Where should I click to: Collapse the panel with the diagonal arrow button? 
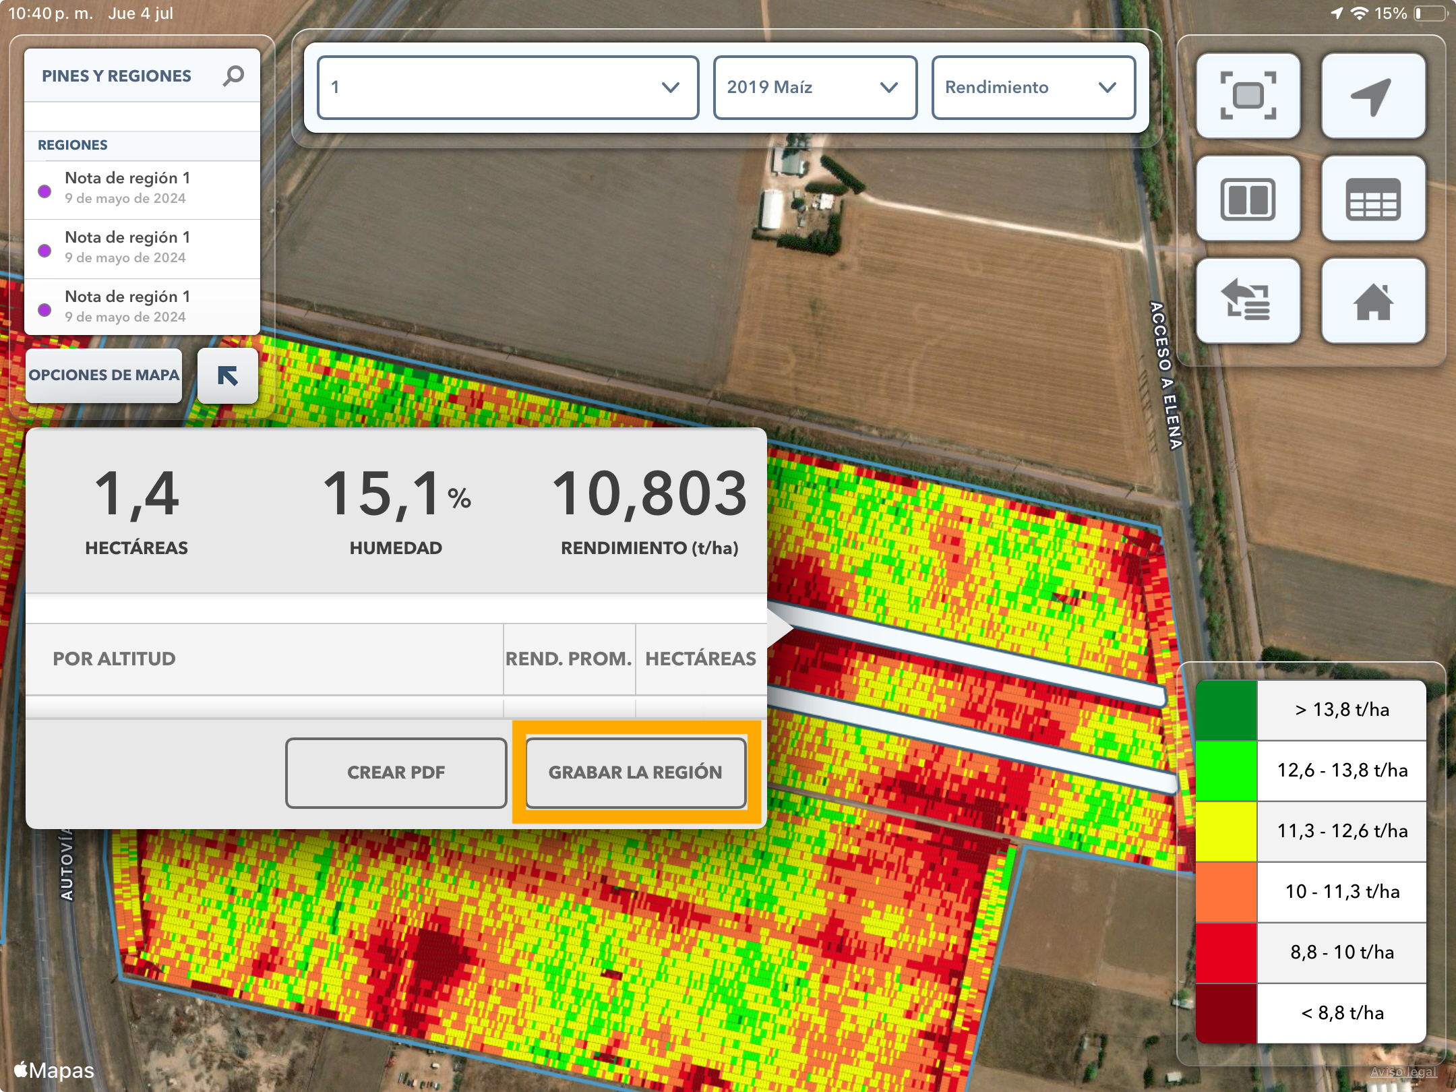(x=228, y=375)
